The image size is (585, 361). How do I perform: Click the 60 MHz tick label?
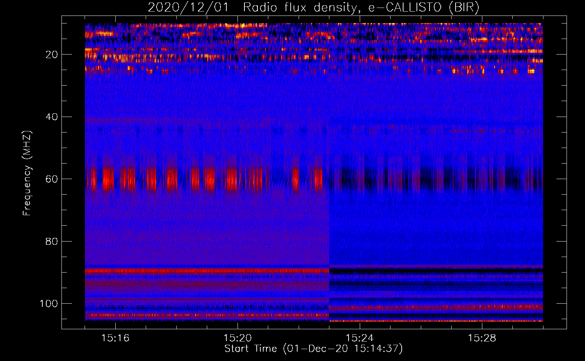[52, 179]
